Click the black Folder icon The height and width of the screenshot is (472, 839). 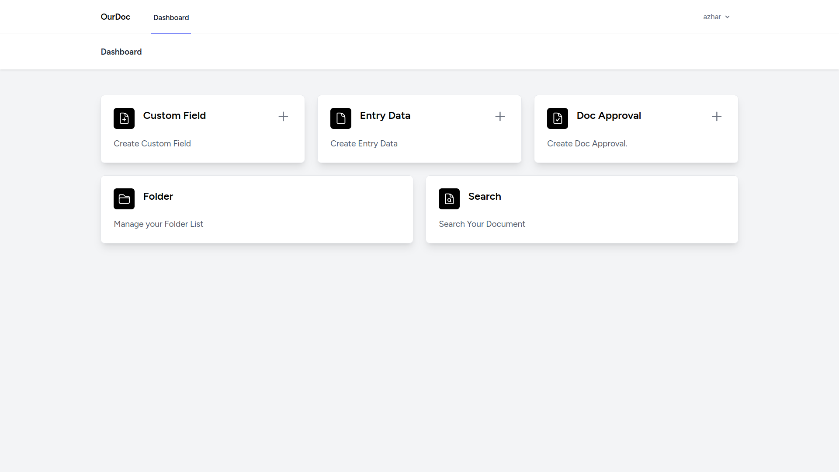point(124,199)
